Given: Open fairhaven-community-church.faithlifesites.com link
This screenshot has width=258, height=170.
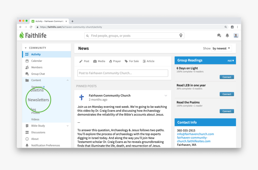Looking at the screenshot, I should pos(194,139).
